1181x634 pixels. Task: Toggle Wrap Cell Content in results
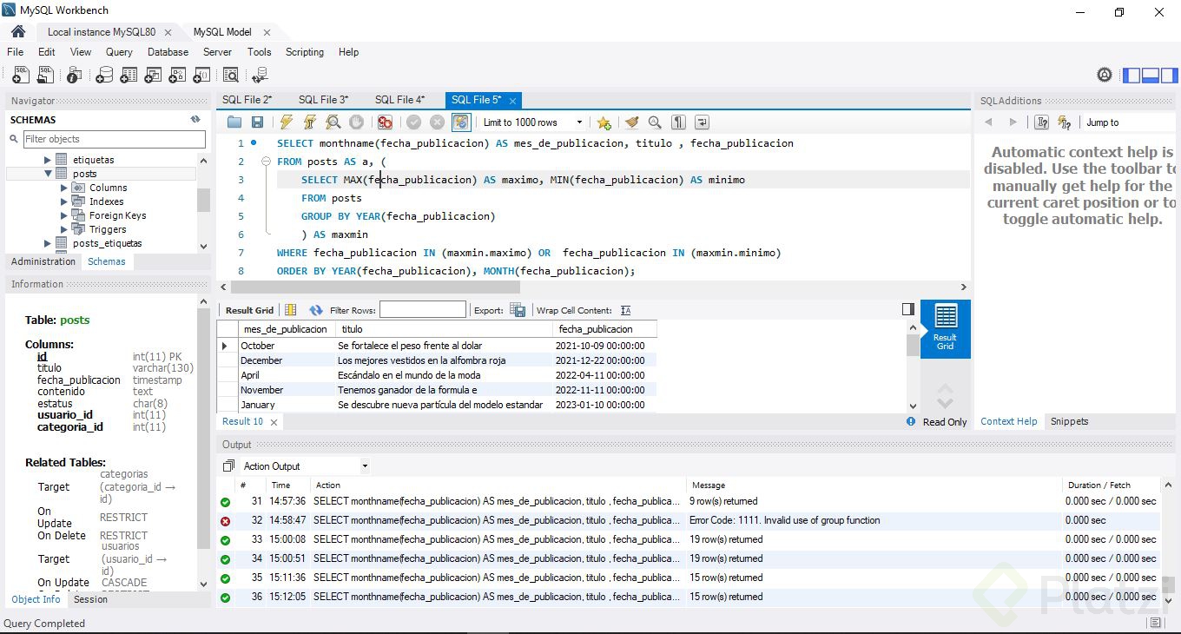(x=626, y=310)
